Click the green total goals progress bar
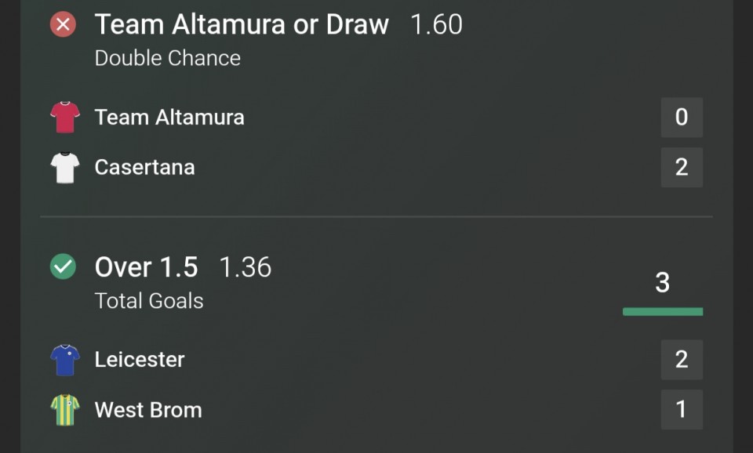The width and height of the screenshot is (753, 453). click(662, 312)
